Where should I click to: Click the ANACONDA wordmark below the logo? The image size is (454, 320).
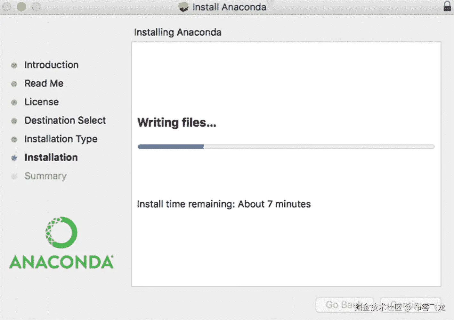[61, 262]
